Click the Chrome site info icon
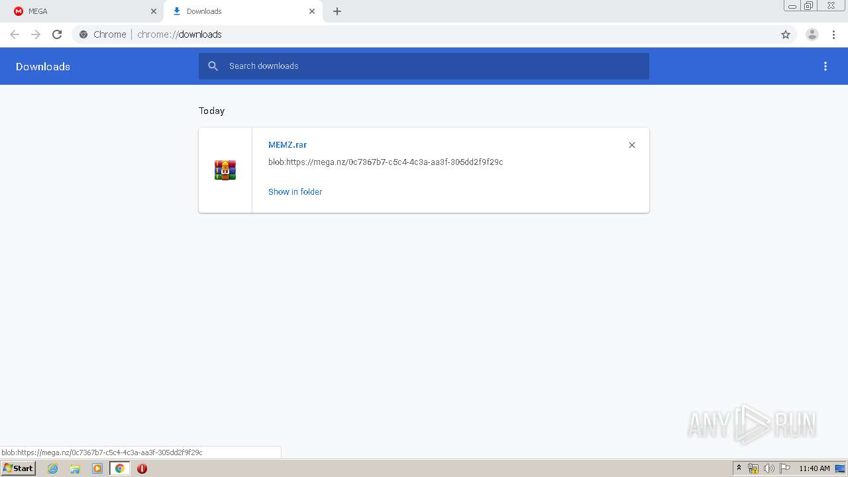 [83, 34]
